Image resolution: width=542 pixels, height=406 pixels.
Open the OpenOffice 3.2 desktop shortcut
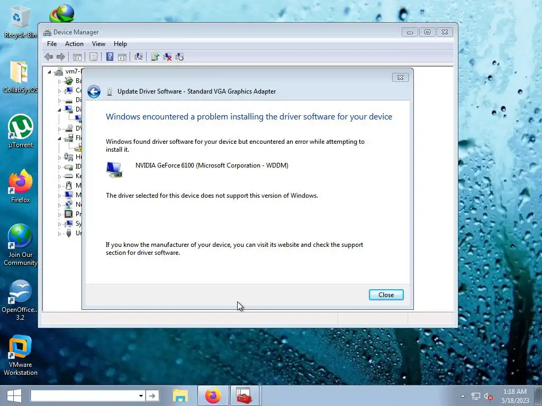tap(20, 300)
